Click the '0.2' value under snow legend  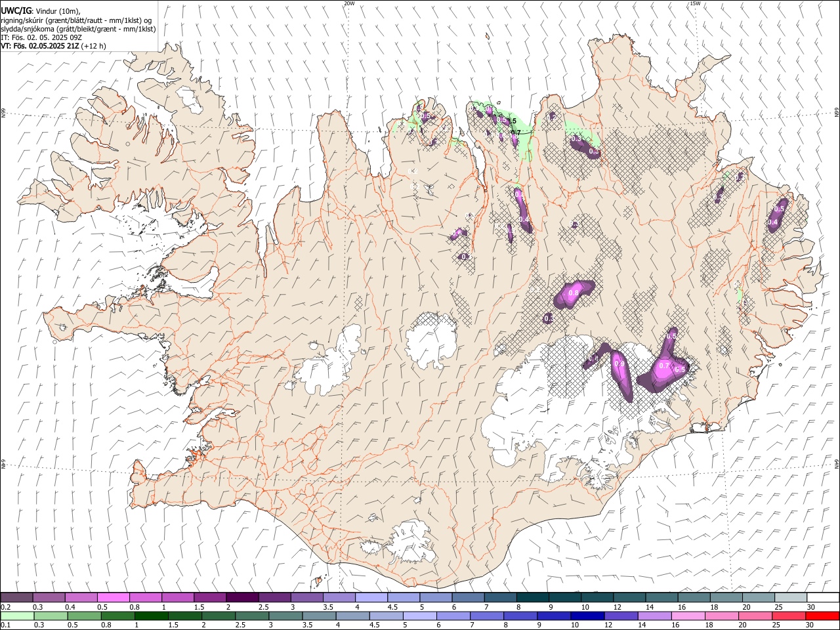coord(5,607)
